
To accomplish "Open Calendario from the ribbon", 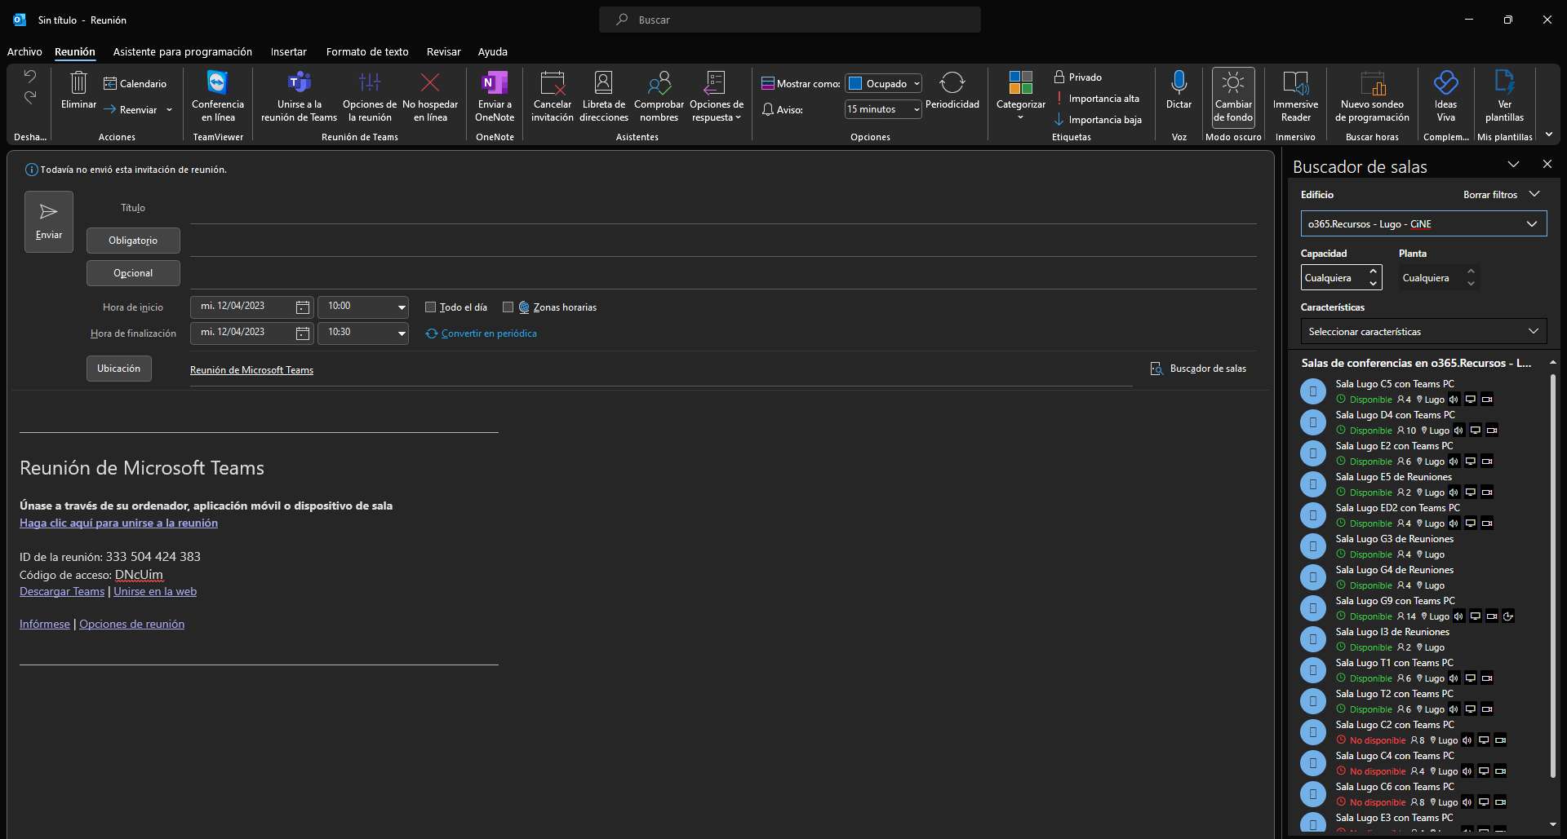I will [135, 83].
